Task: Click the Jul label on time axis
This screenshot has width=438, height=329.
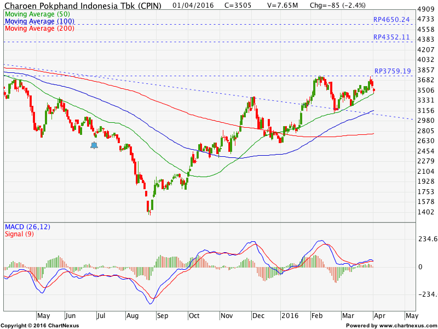Action: (101, 316)
